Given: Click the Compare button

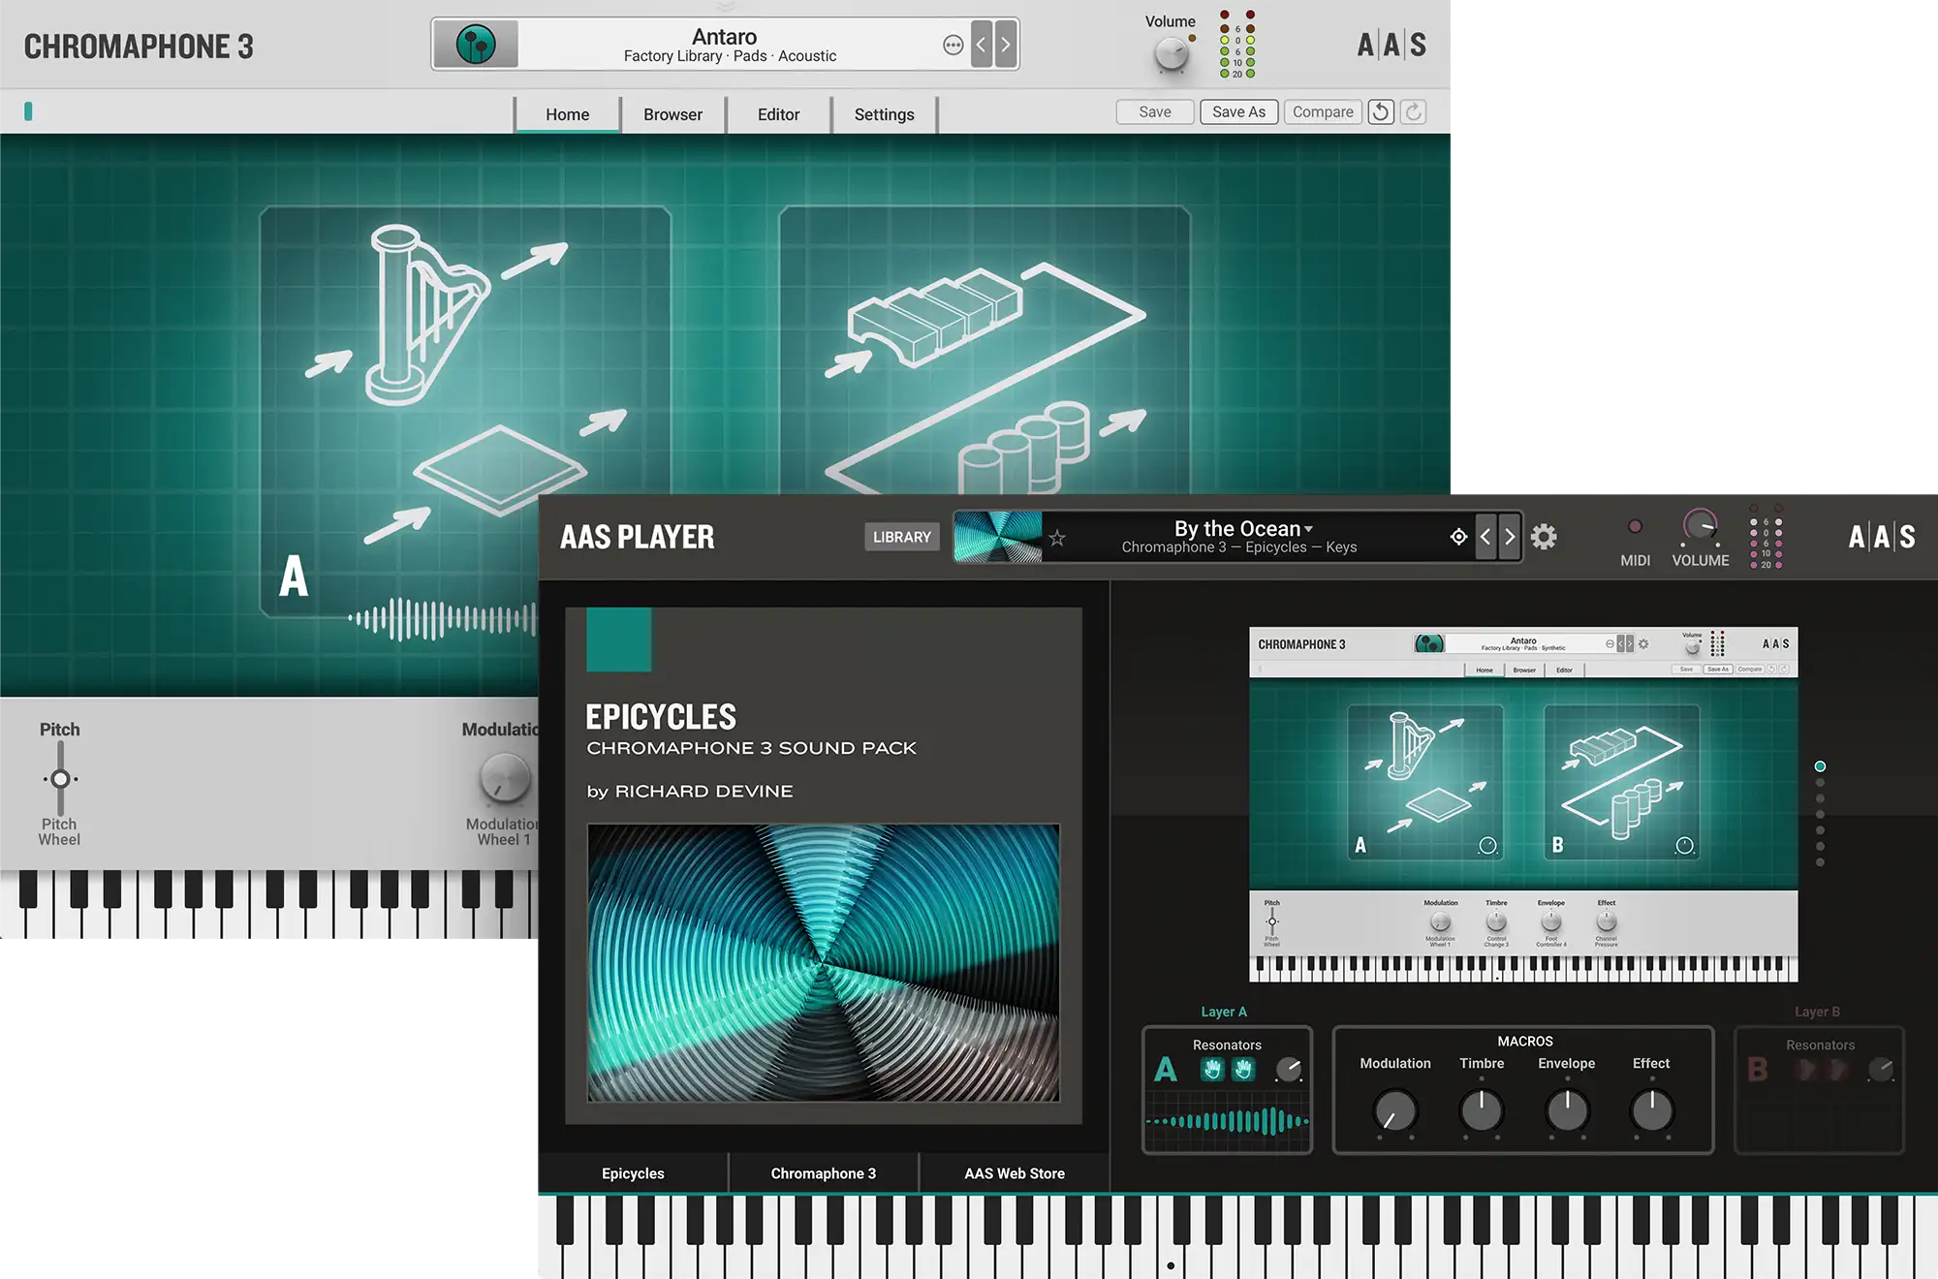Looking at the screenshot, I should 1323,111.
